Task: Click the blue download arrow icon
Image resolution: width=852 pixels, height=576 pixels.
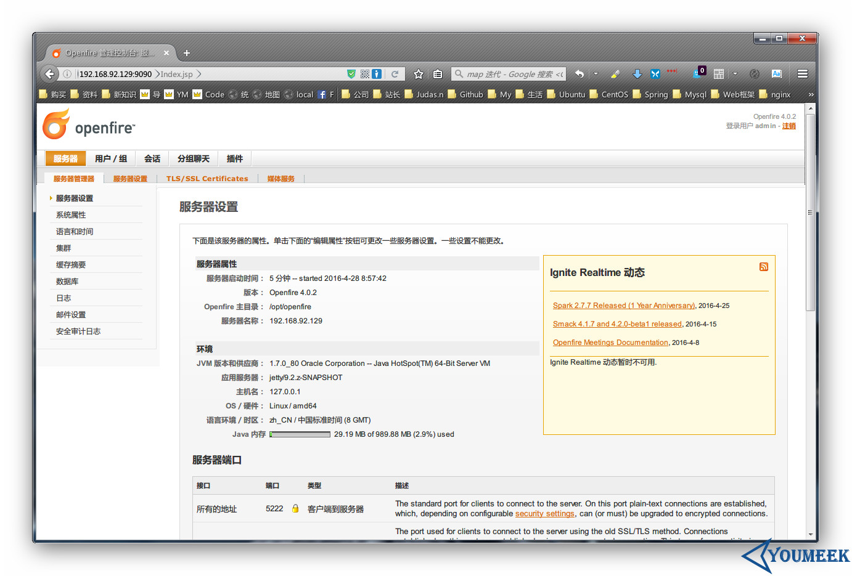Action: 637,74
